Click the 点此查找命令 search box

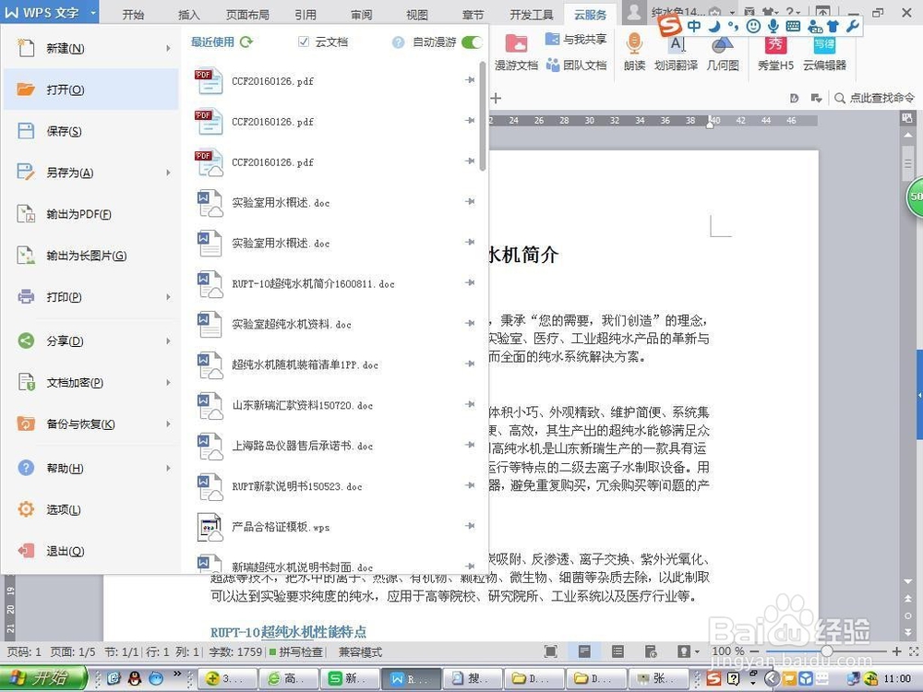(874, 99)
